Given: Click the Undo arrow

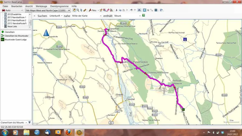Looking at the screenshot, I should (x=131, y=10).
